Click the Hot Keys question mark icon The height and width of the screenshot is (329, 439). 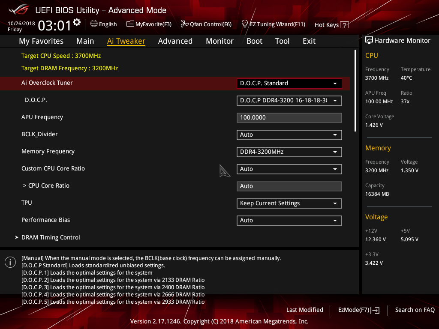pyautogui.click(x=344, y=25)
